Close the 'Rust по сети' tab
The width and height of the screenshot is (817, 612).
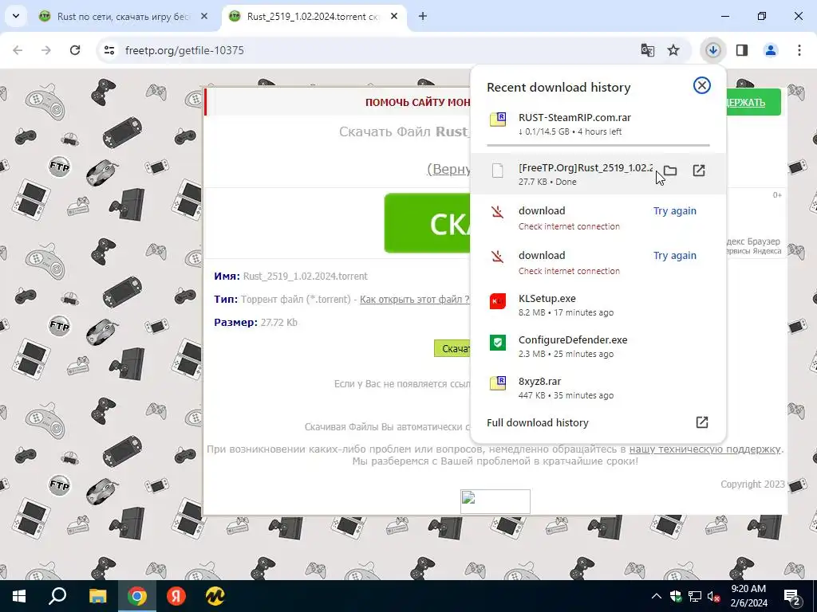click(204, 16)
